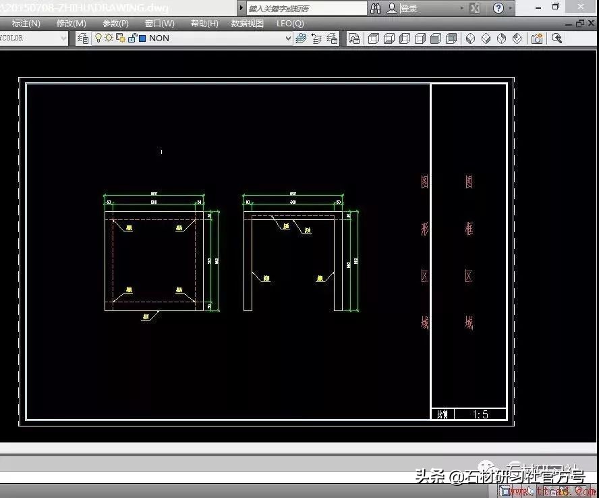Focus the 键入关键字或短语 search field
The height and width of the screenshot is (498, 599).
click(306, 8)
